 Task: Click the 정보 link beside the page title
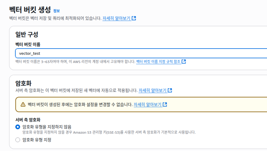click(x=56, y=11)
